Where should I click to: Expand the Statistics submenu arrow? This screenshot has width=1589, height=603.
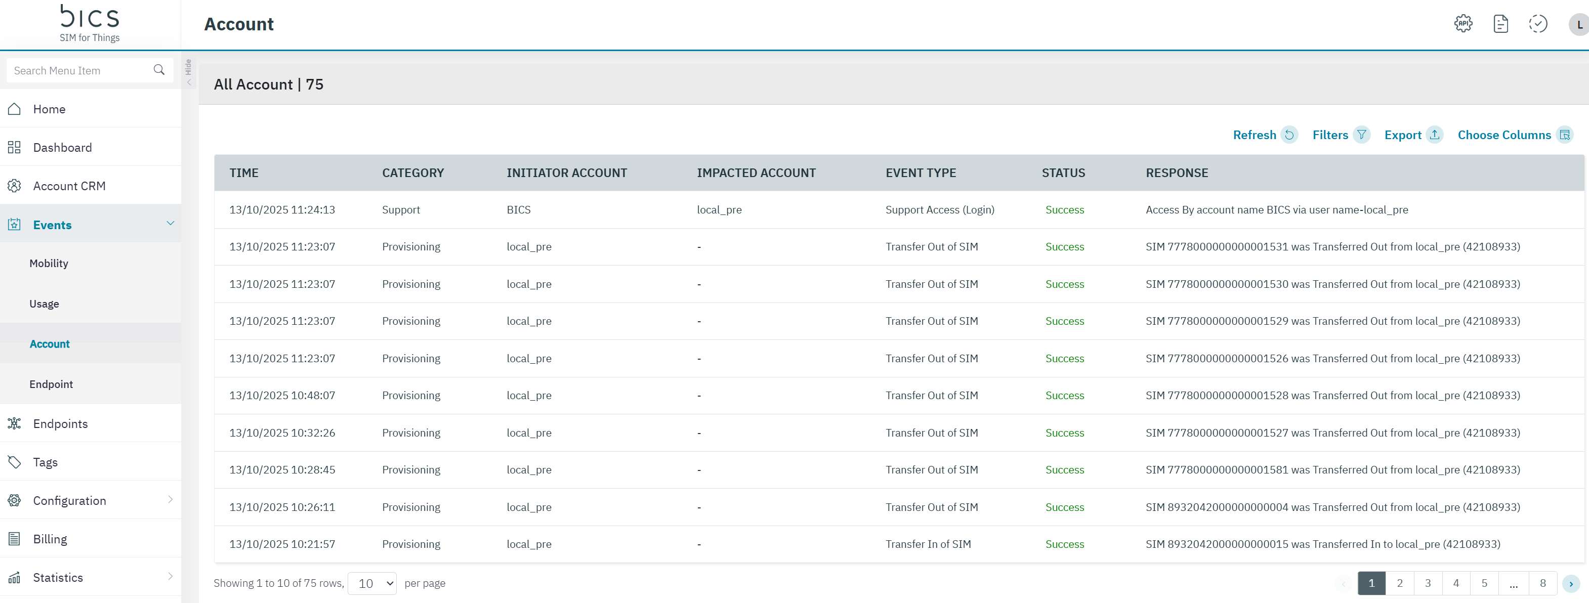tap(170, 577)
